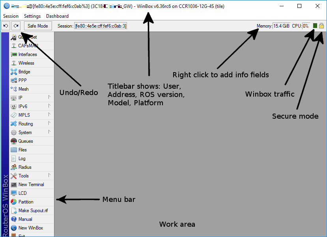Click the Redo arrow in the toolbar
The image size is (327, 237).
pos(16,26)
